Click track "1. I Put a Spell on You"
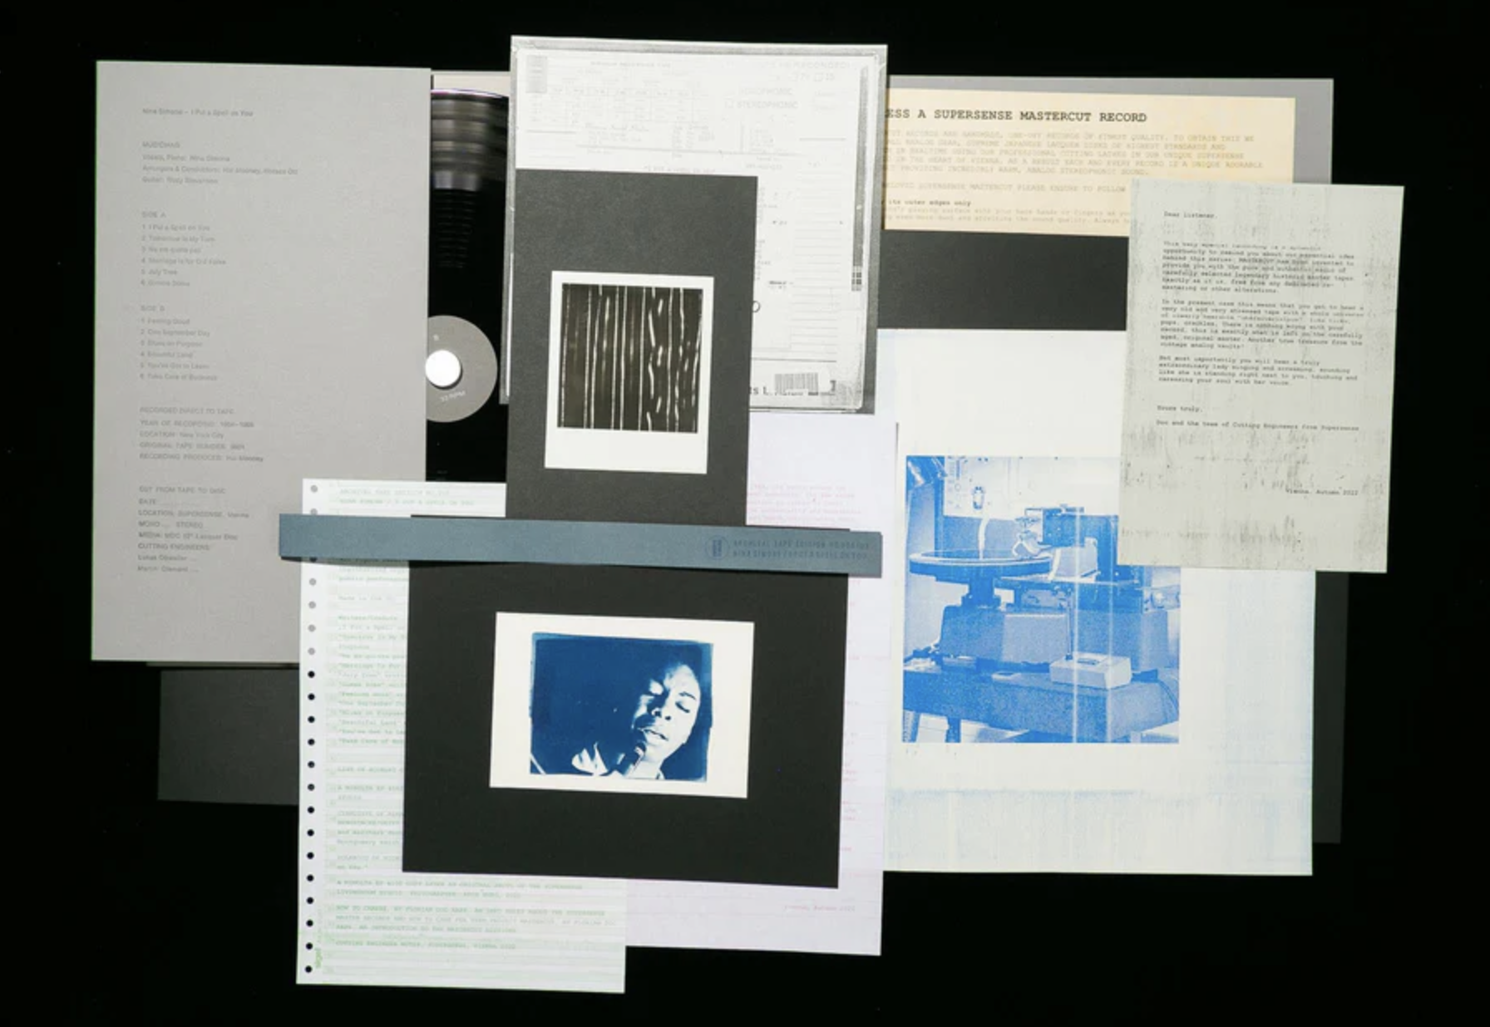 point(175,227)
